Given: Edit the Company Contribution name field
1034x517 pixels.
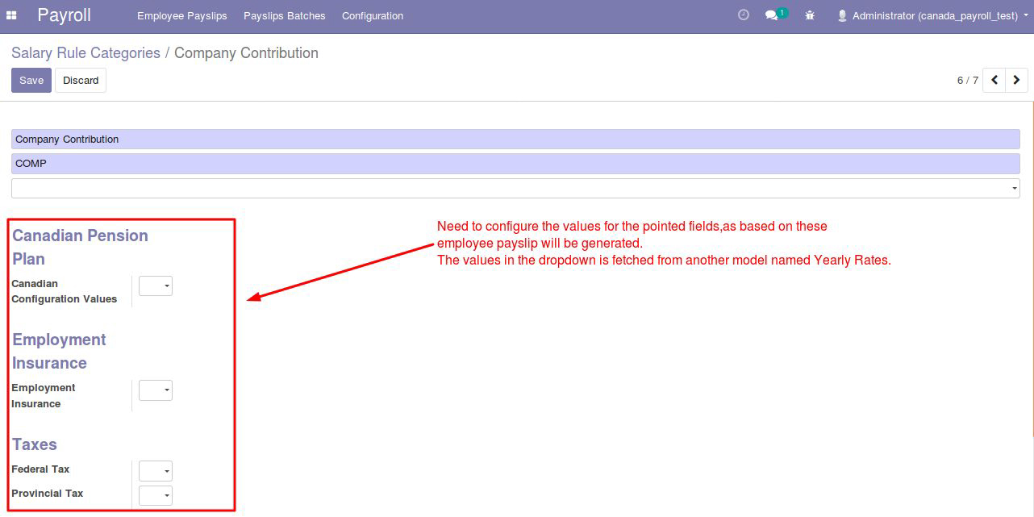Looking at the screenshot, I should 515,140.
